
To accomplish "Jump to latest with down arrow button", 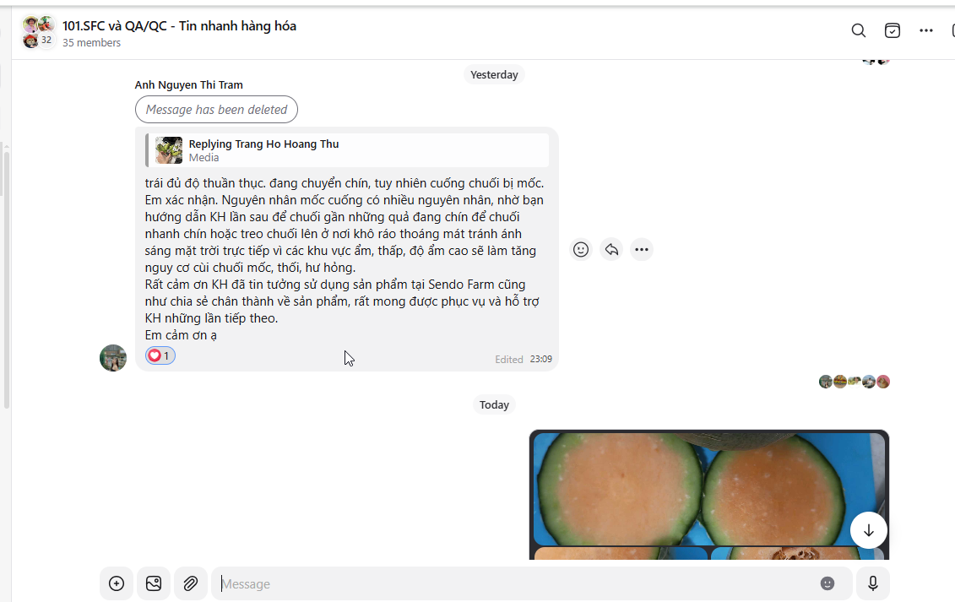I will point(869,531).
